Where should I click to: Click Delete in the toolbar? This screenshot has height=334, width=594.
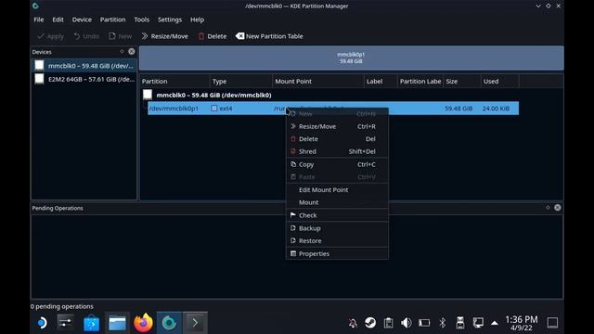pyautogui.click(x=213, y=36)
